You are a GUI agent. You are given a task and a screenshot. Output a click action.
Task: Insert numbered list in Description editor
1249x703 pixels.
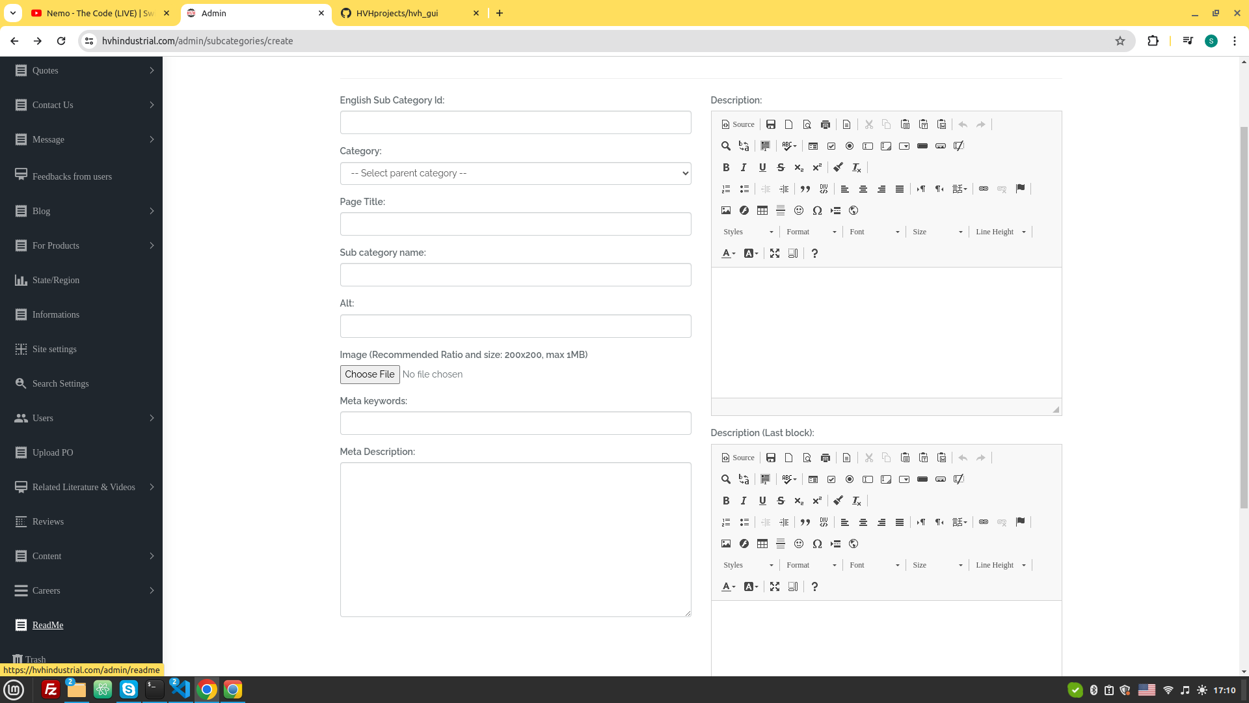[x=726, y=189]
